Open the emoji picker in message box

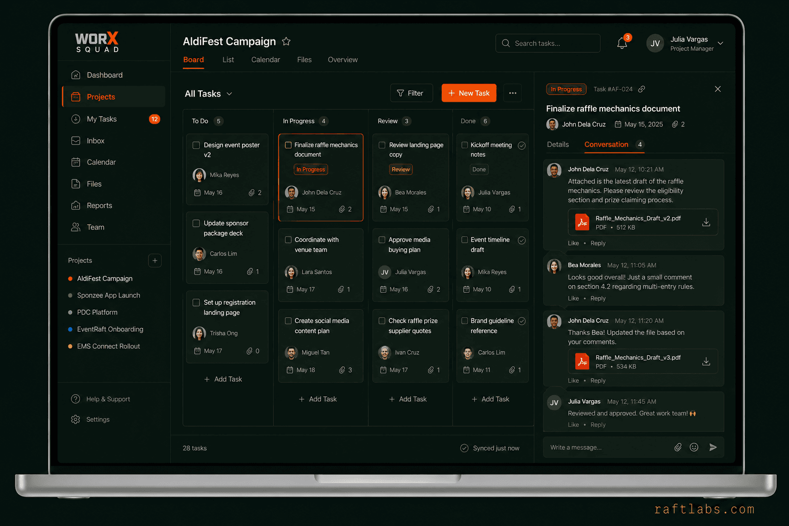click(694, 447)
